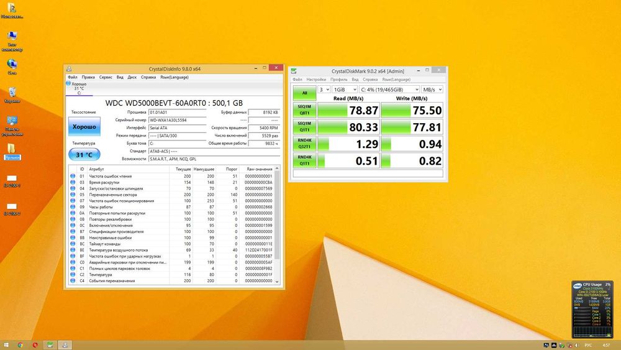Click SMART list scrollbar up arrow

(277, 168)
